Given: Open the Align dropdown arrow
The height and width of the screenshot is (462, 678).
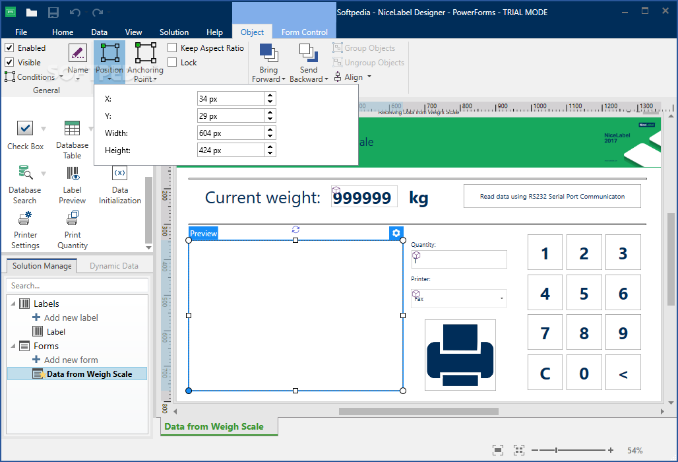Looking at the screenshot, I should click(369, 77).
